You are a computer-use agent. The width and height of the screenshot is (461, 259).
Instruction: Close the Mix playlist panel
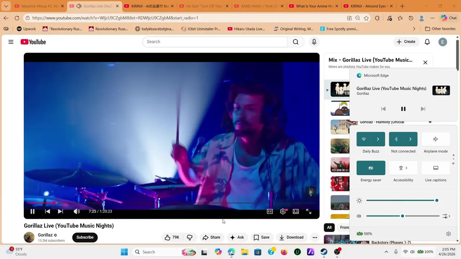[x=425, y=62]
